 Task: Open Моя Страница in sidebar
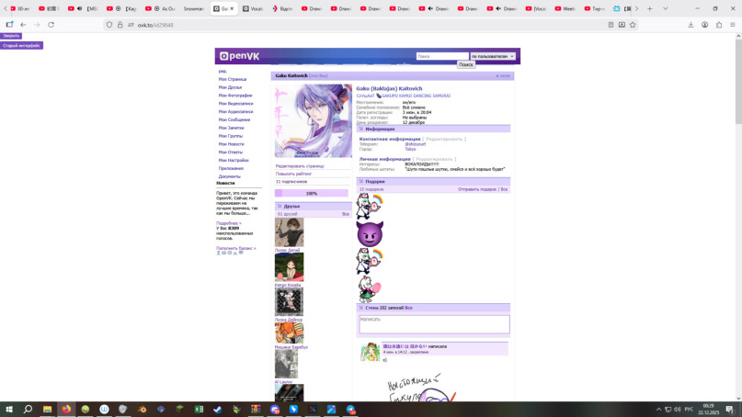click(233, 79)
